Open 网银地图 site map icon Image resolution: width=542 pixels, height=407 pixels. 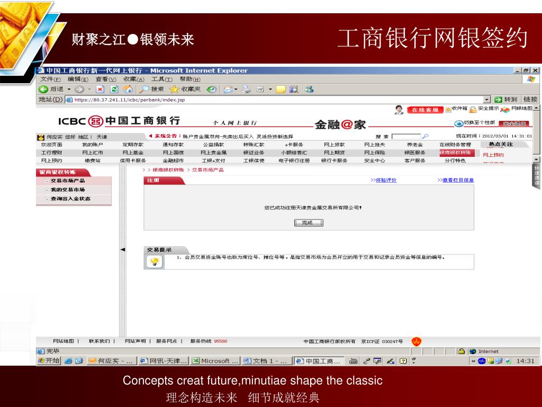[505, 110]
